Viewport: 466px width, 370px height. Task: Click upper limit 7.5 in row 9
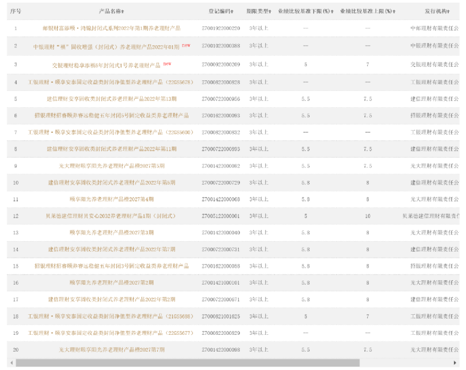(368, 166)
